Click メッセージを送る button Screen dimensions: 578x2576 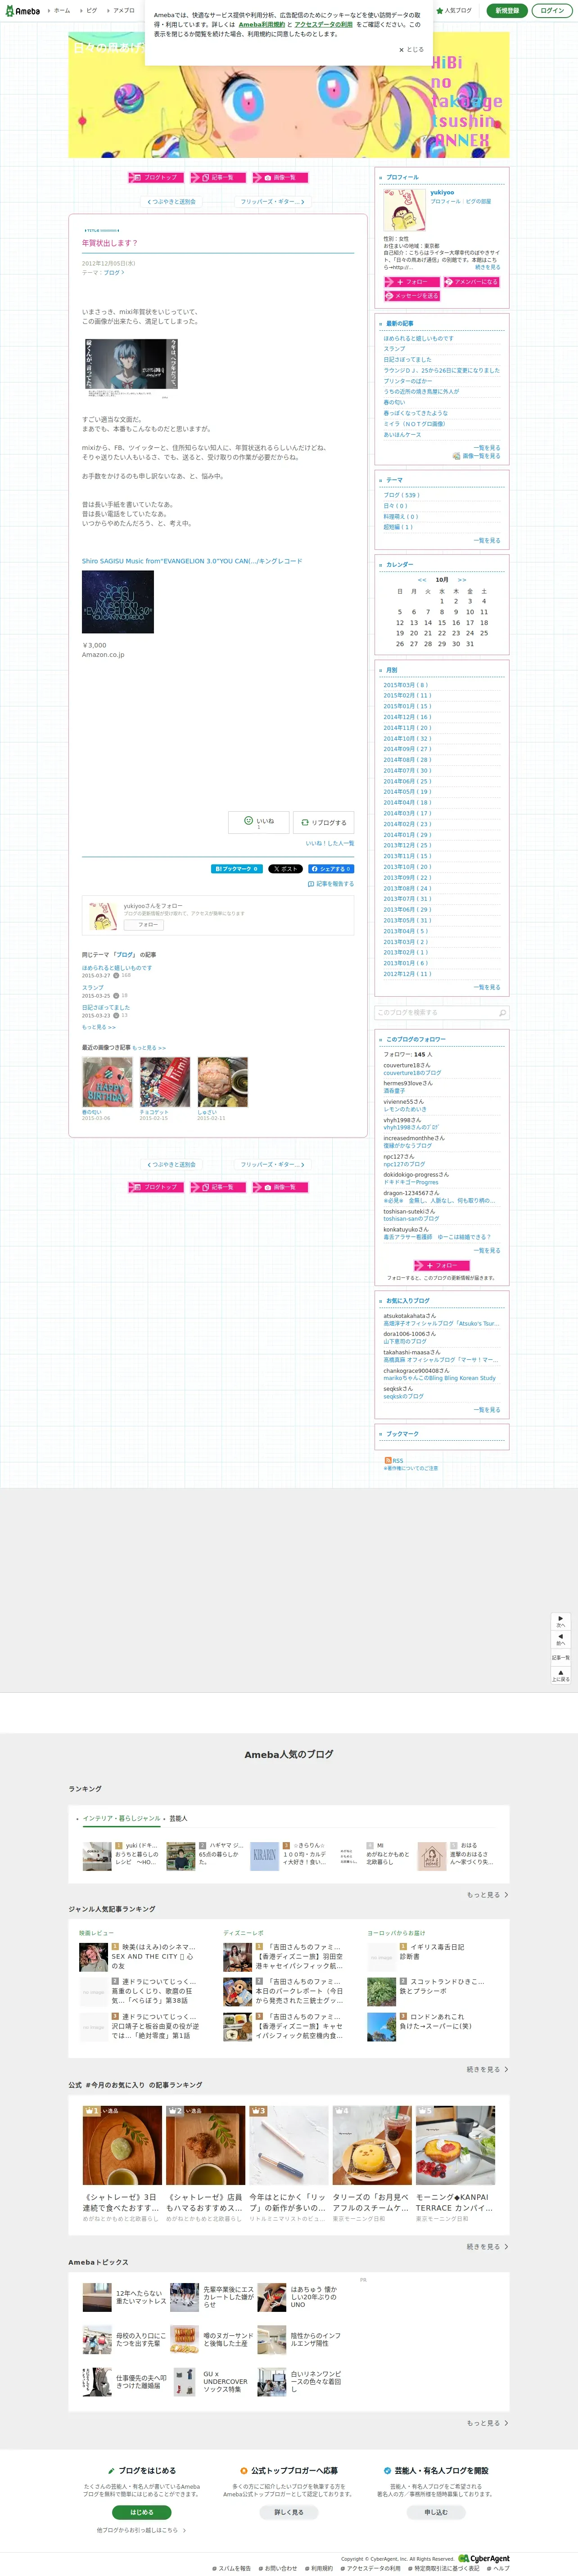click(411, 296)
